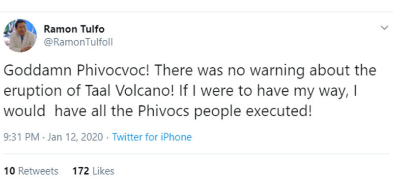Click the word Likes label

coord(103,171)
